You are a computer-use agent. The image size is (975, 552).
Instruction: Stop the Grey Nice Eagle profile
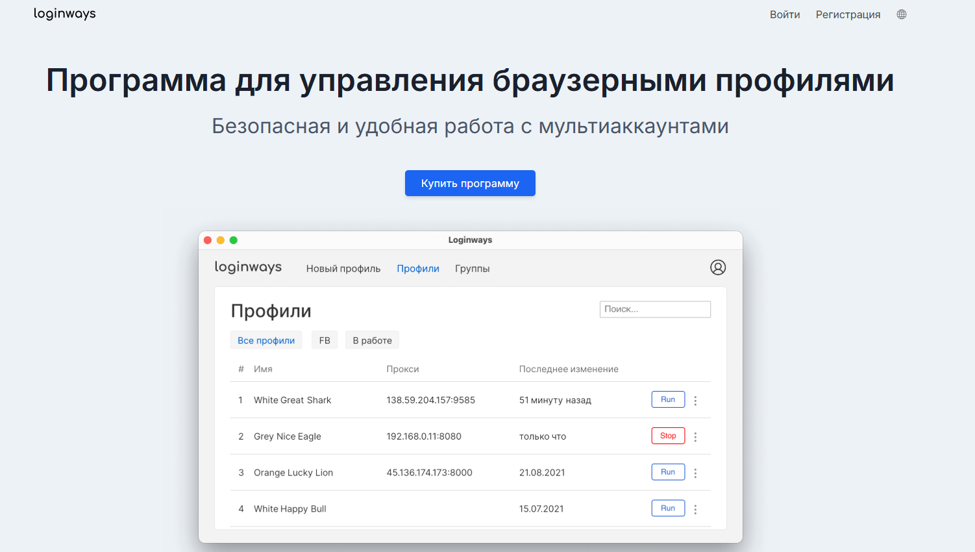tap(668, 436)
